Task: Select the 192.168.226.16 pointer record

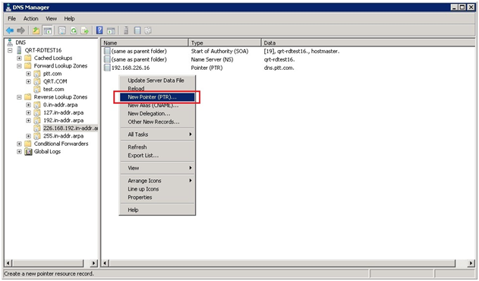Action: [x=131, y=68]
